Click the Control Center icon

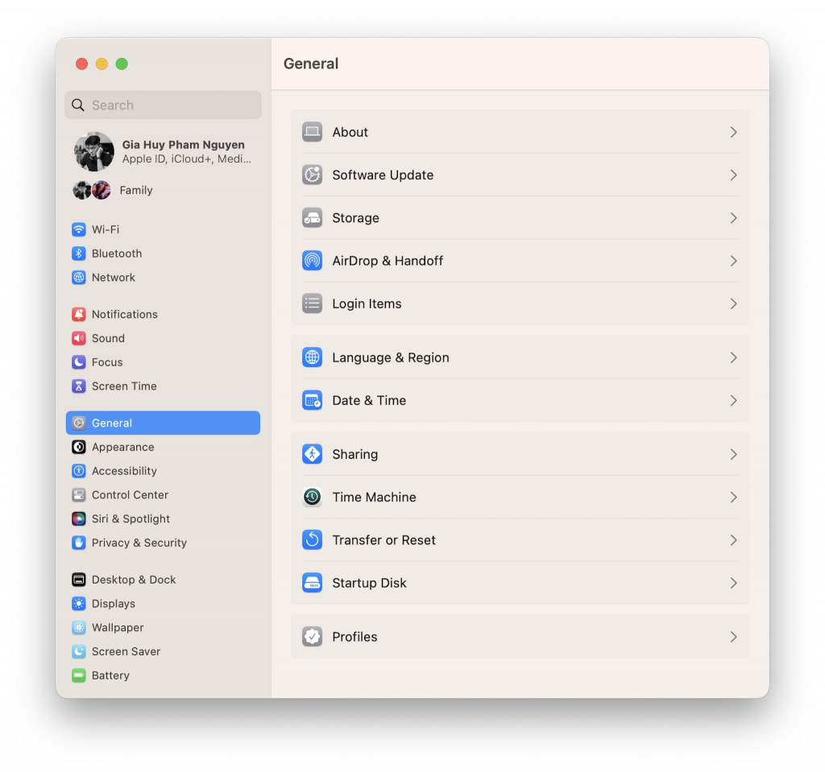tap(79, 495)
